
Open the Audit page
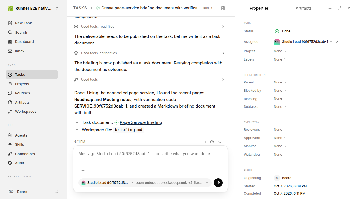pyautogui.click(x=32, y=163)
